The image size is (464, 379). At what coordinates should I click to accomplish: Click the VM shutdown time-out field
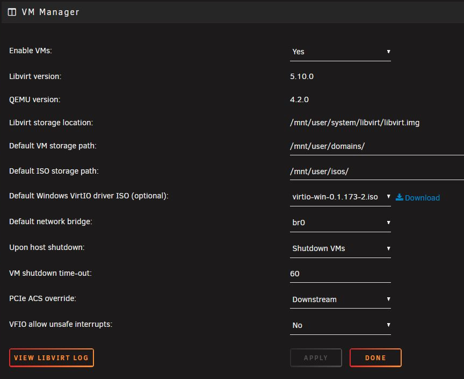[x=340, y=274]
